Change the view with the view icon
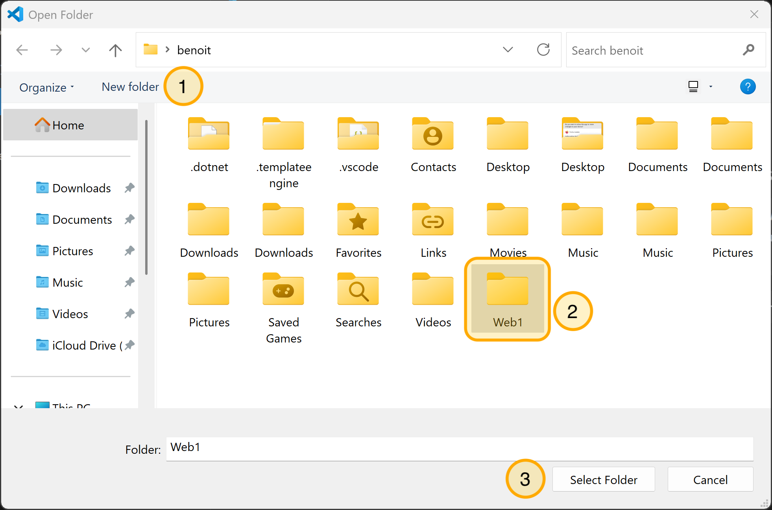Screen dimensions: 772x510 (693, 87)
